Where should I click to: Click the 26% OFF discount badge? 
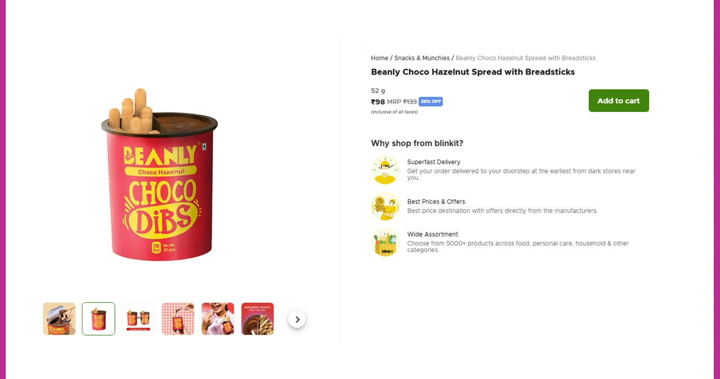pos(430,102)
